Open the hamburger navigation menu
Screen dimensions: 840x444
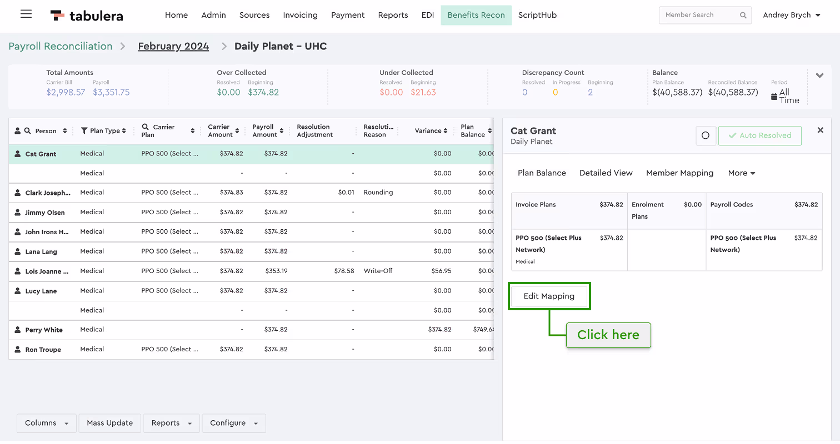coord(26,14)
